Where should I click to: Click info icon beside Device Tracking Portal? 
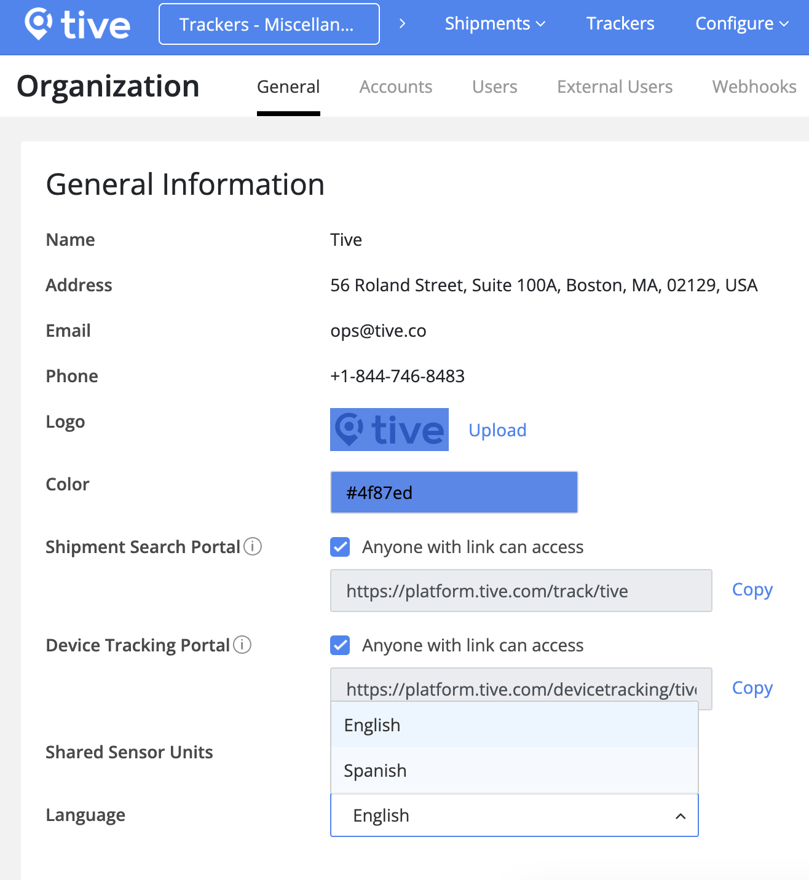coord(242,645)
